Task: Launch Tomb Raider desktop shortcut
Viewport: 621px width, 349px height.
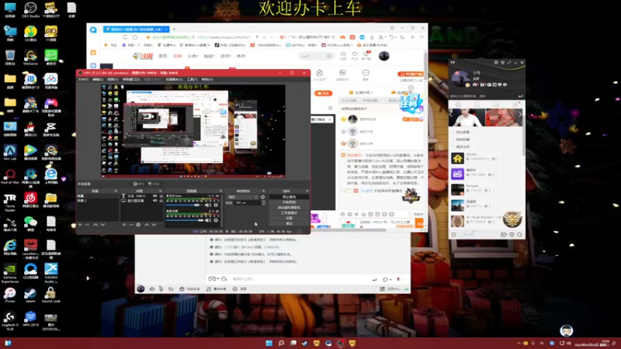Action: pyautogui.click(x=10, y=202)
